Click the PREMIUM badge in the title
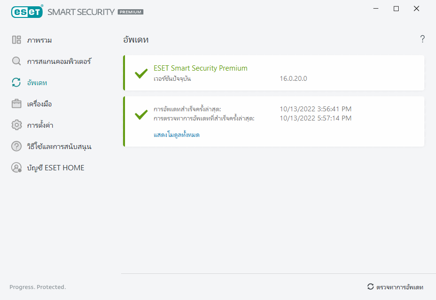This screenshot has height=300, width=436. click(130, 12)
